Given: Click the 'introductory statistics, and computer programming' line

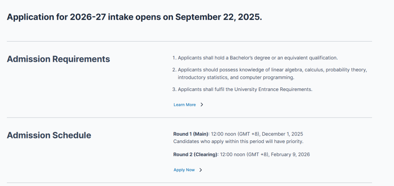Looking at the screenshot, I should 236,78.
